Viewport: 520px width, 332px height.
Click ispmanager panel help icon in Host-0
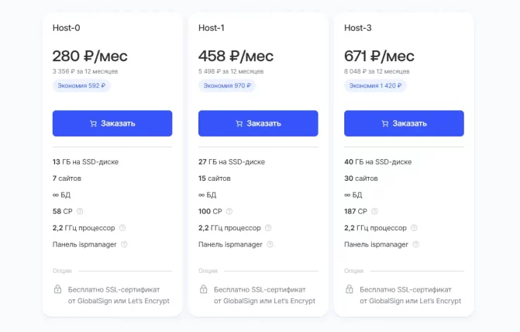[x=124, y=244]
